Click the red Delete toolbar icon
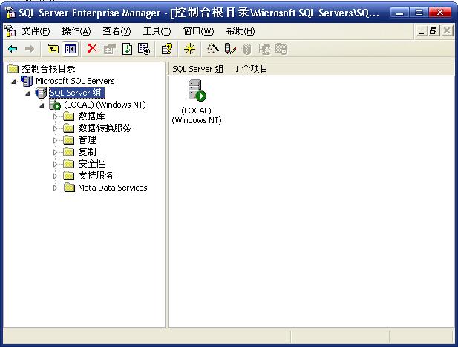Viewport: 458px width, 347px height. pos(92,49)
